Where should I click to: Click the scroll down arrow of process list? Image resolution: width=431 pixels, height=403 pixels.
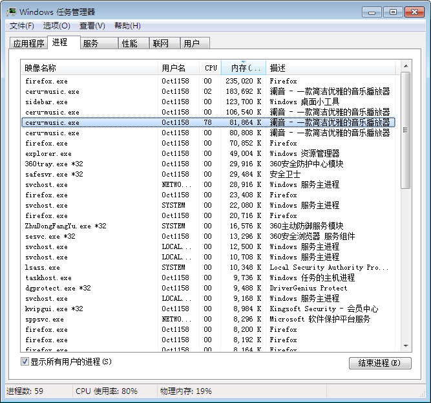pos(405,346)
